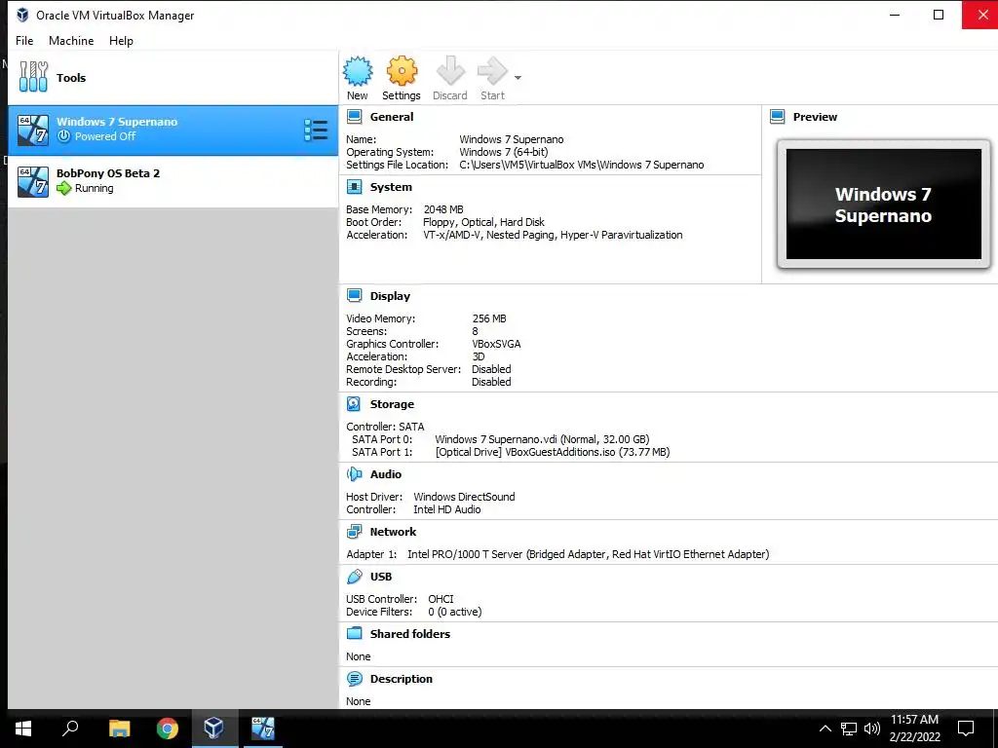The width and height of the screenshot is (998, 748).
Task: Click the Shared folders section icon
Action: click(x=355, y=633)
